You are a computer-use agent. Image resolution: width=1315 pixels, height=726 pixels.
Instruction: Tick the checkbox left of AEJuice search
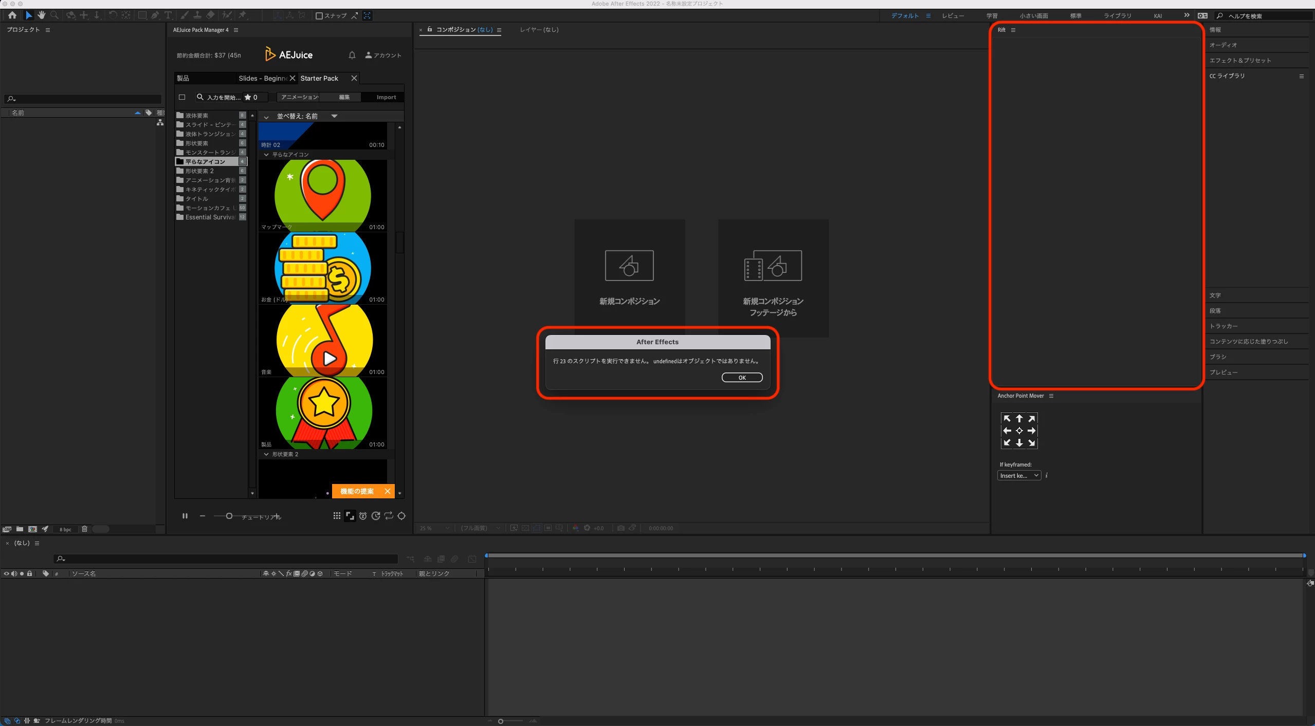click(182, 97)
